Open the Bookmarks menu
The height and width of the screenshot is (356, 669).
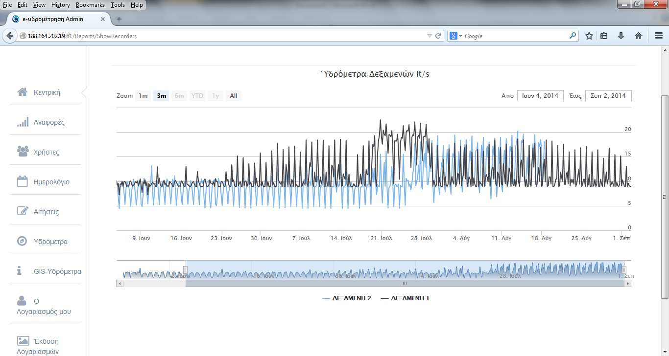(90, 5)
